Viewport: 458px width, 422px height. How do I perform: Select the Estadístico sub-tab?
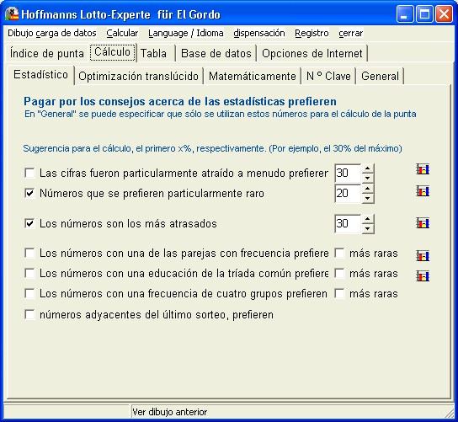(41, 75)
